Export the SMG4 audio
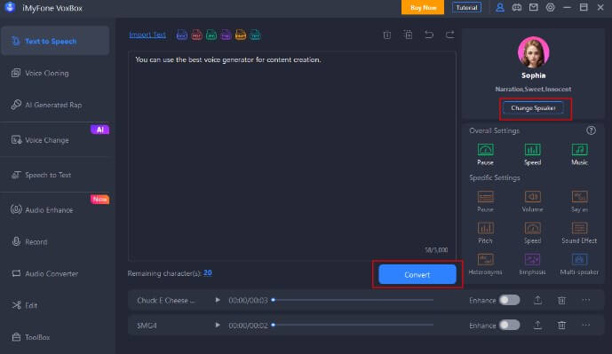The width and height of the screenshot is (612, 354). pyautogui.click(x=537, y=325)
